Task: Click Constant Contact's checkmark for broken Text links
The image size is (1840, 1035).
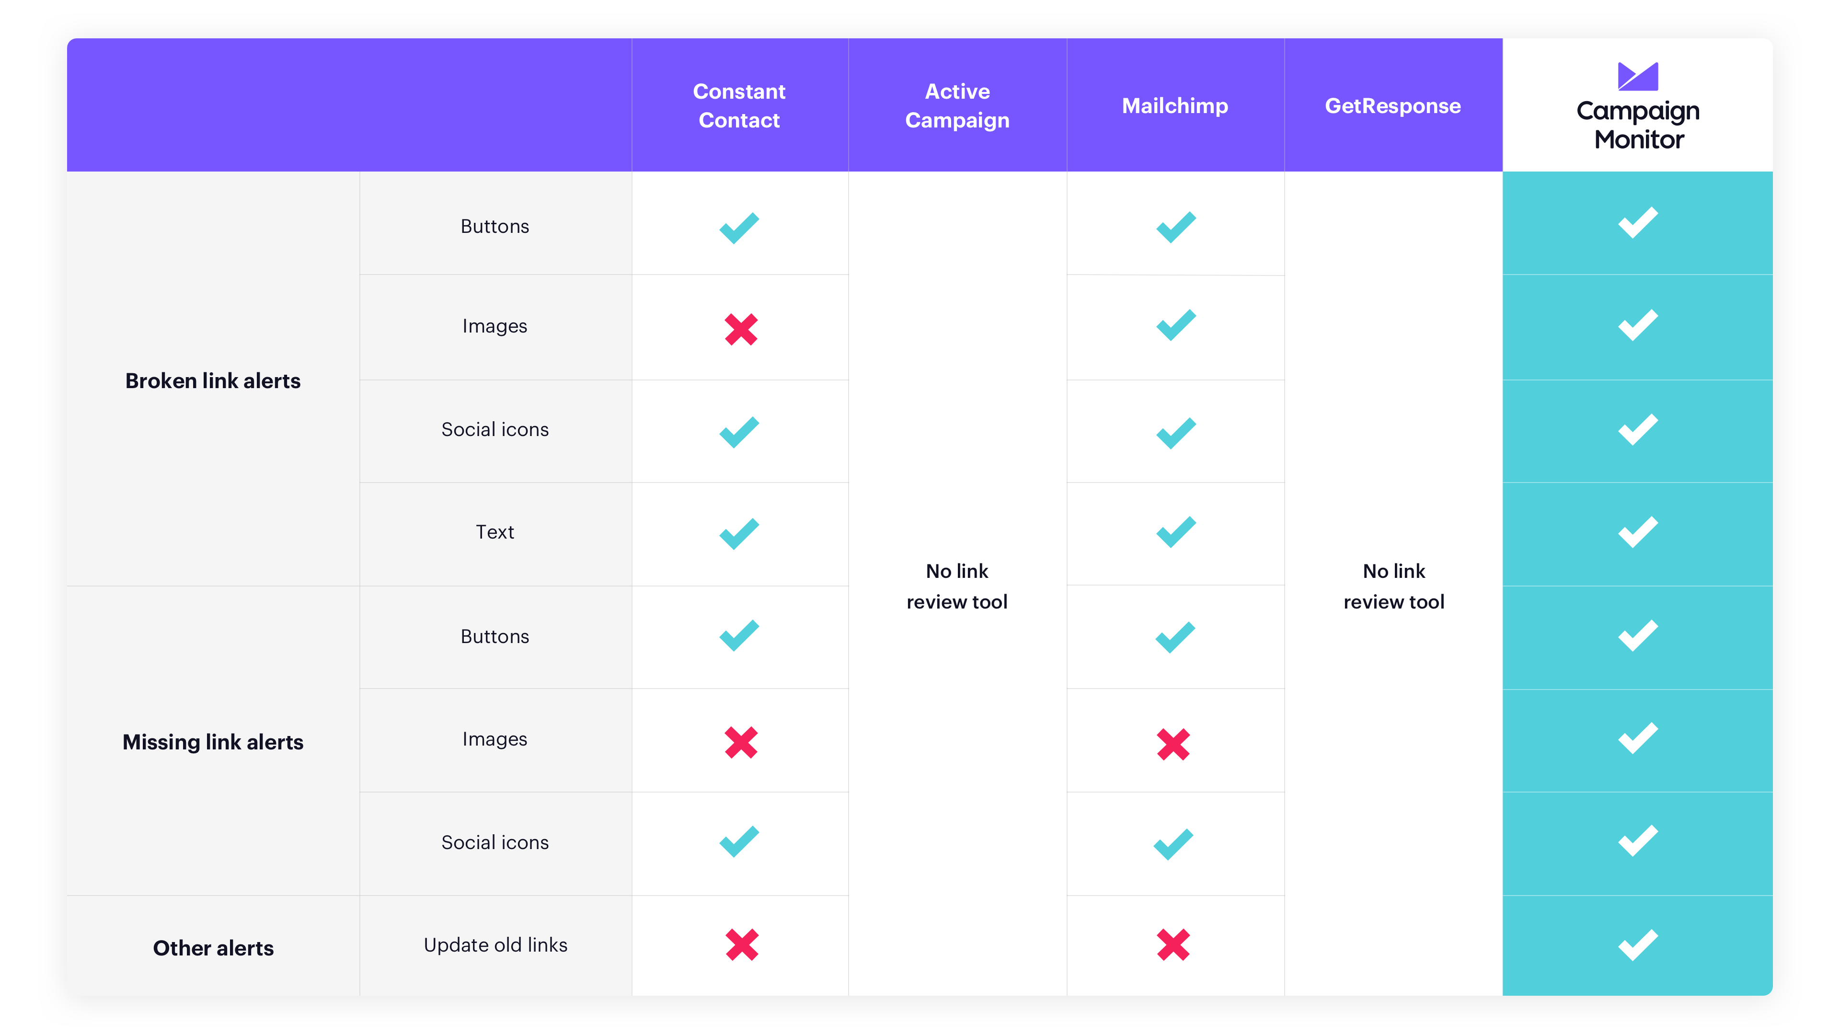Action: coord(739,534)
